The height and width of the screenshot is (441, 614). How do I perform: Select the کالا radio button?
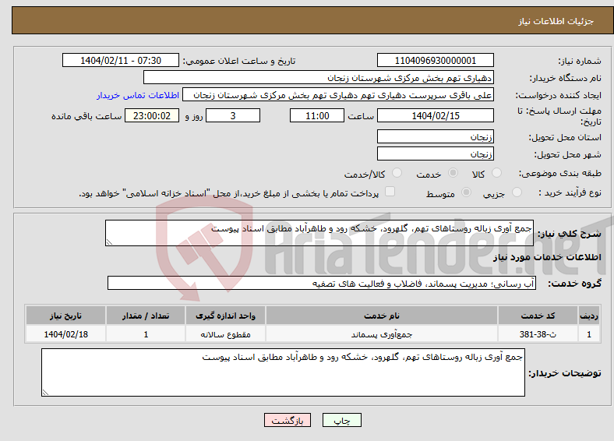pos(496,173)
